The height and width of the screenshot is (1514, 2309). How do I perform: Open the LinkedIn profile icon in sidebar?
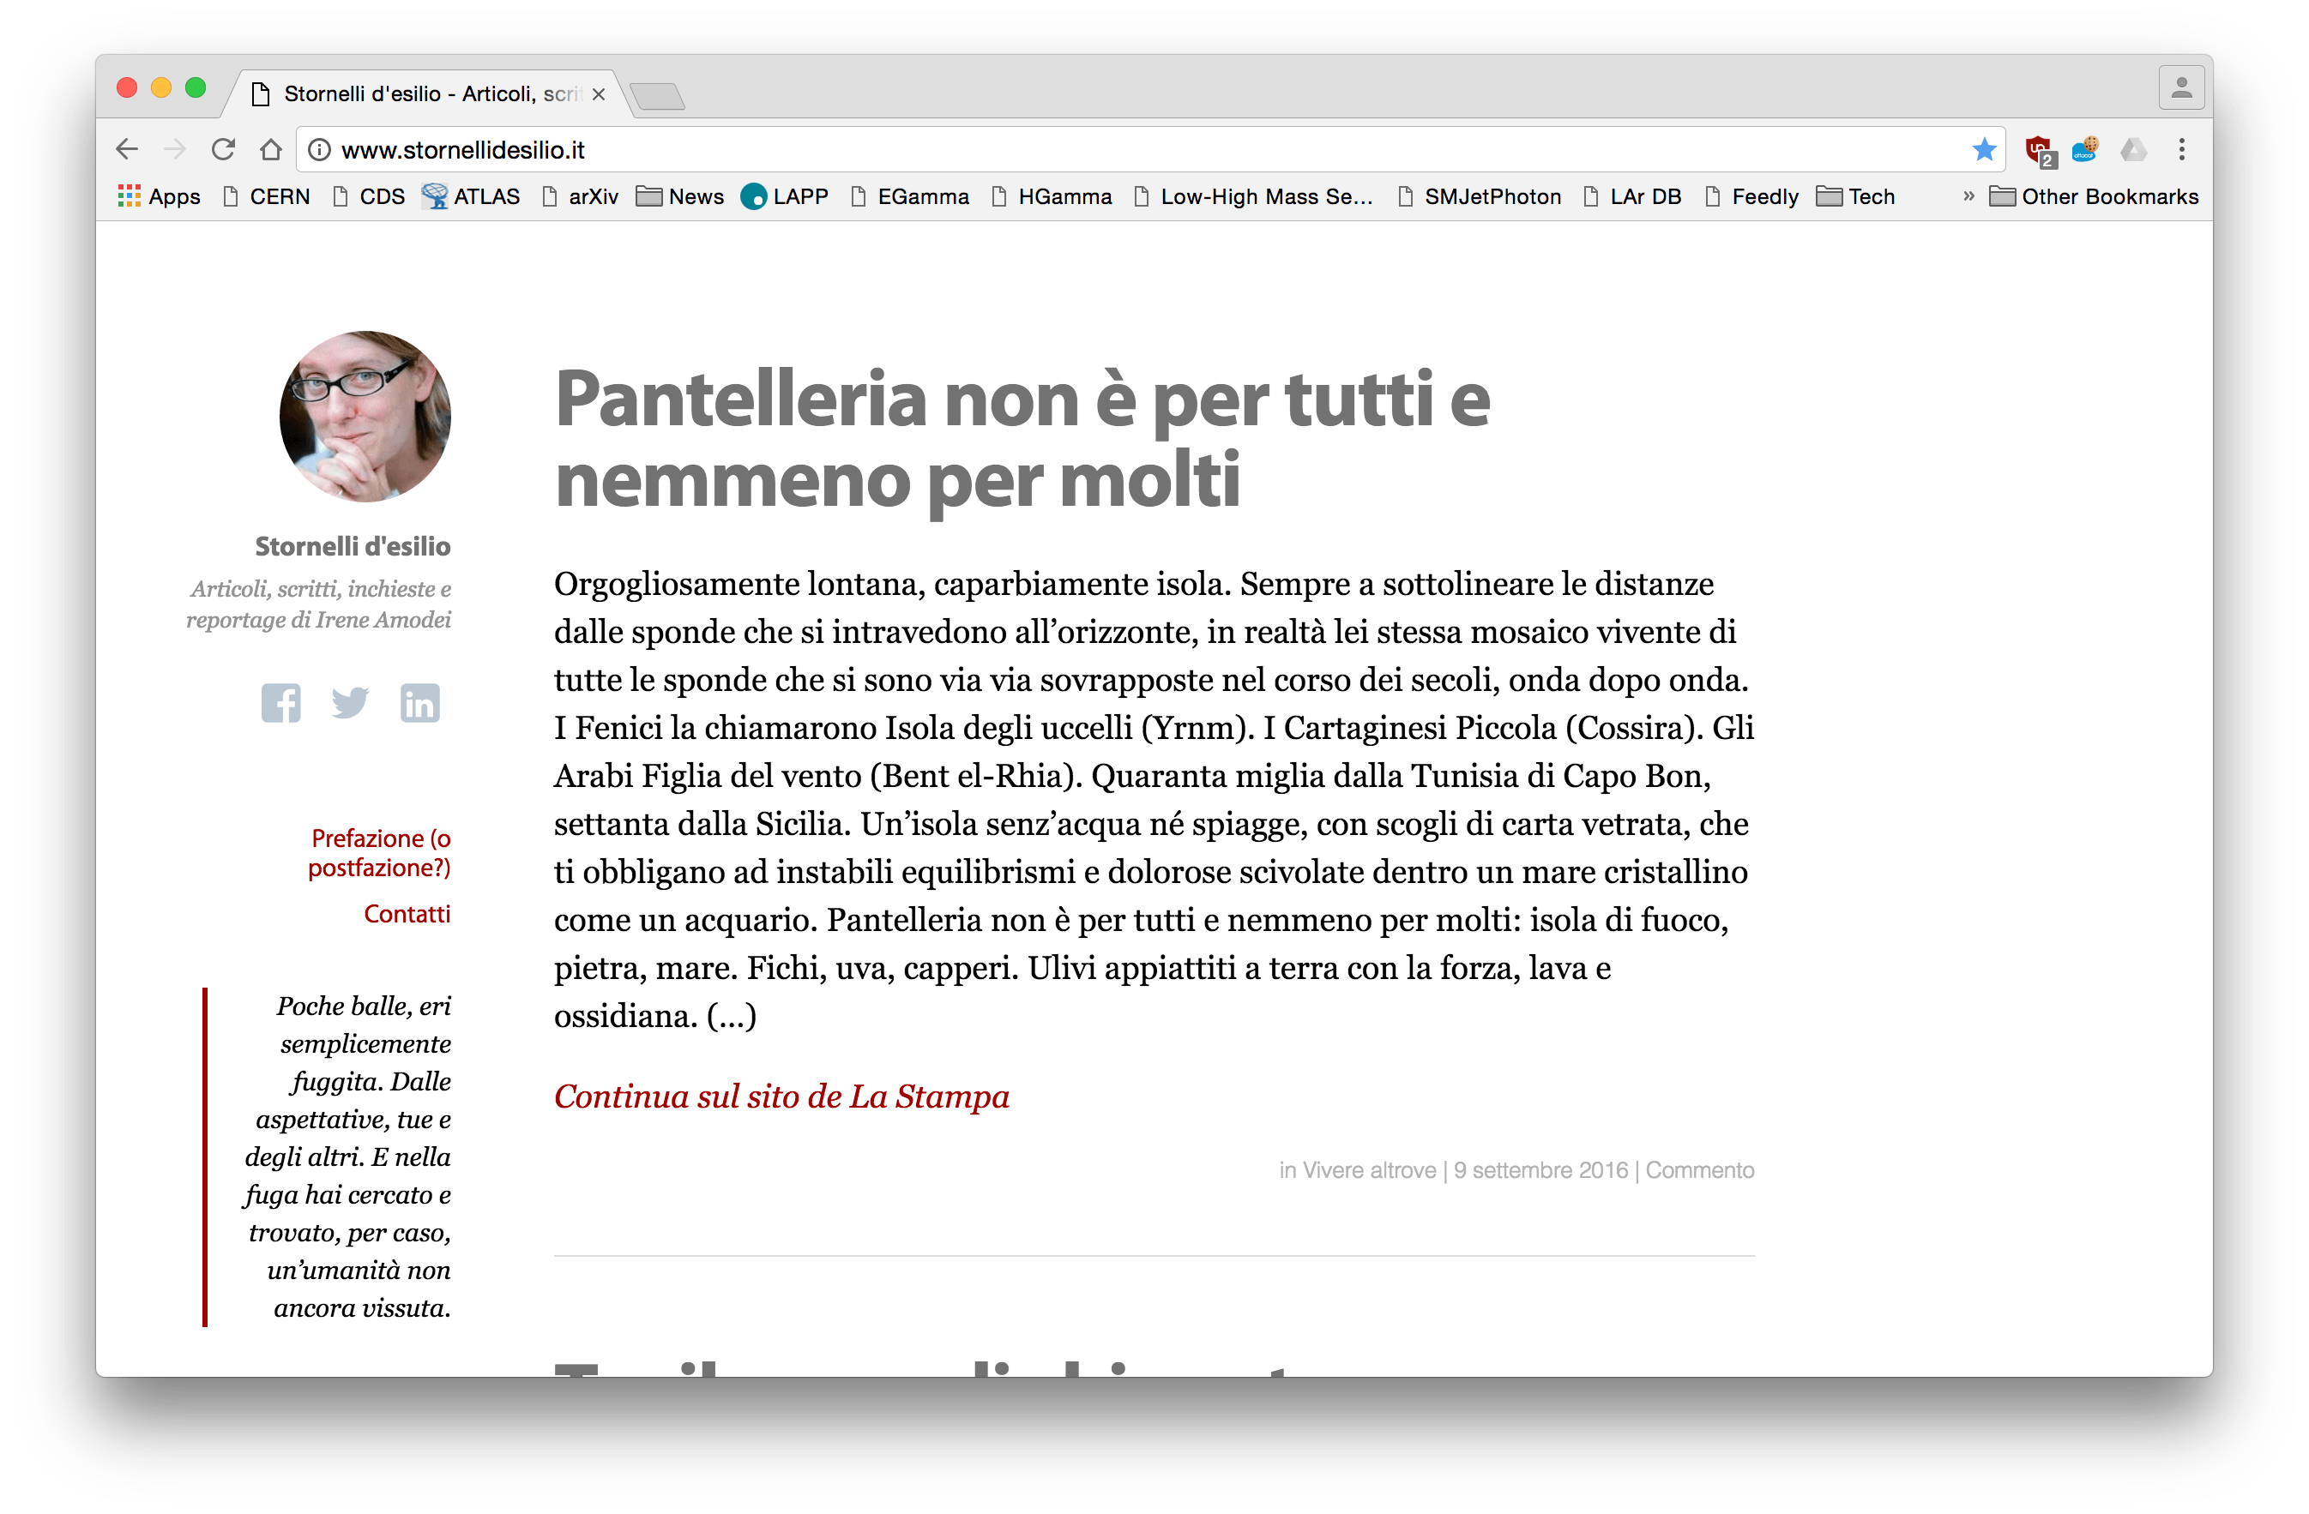(420, 703)
